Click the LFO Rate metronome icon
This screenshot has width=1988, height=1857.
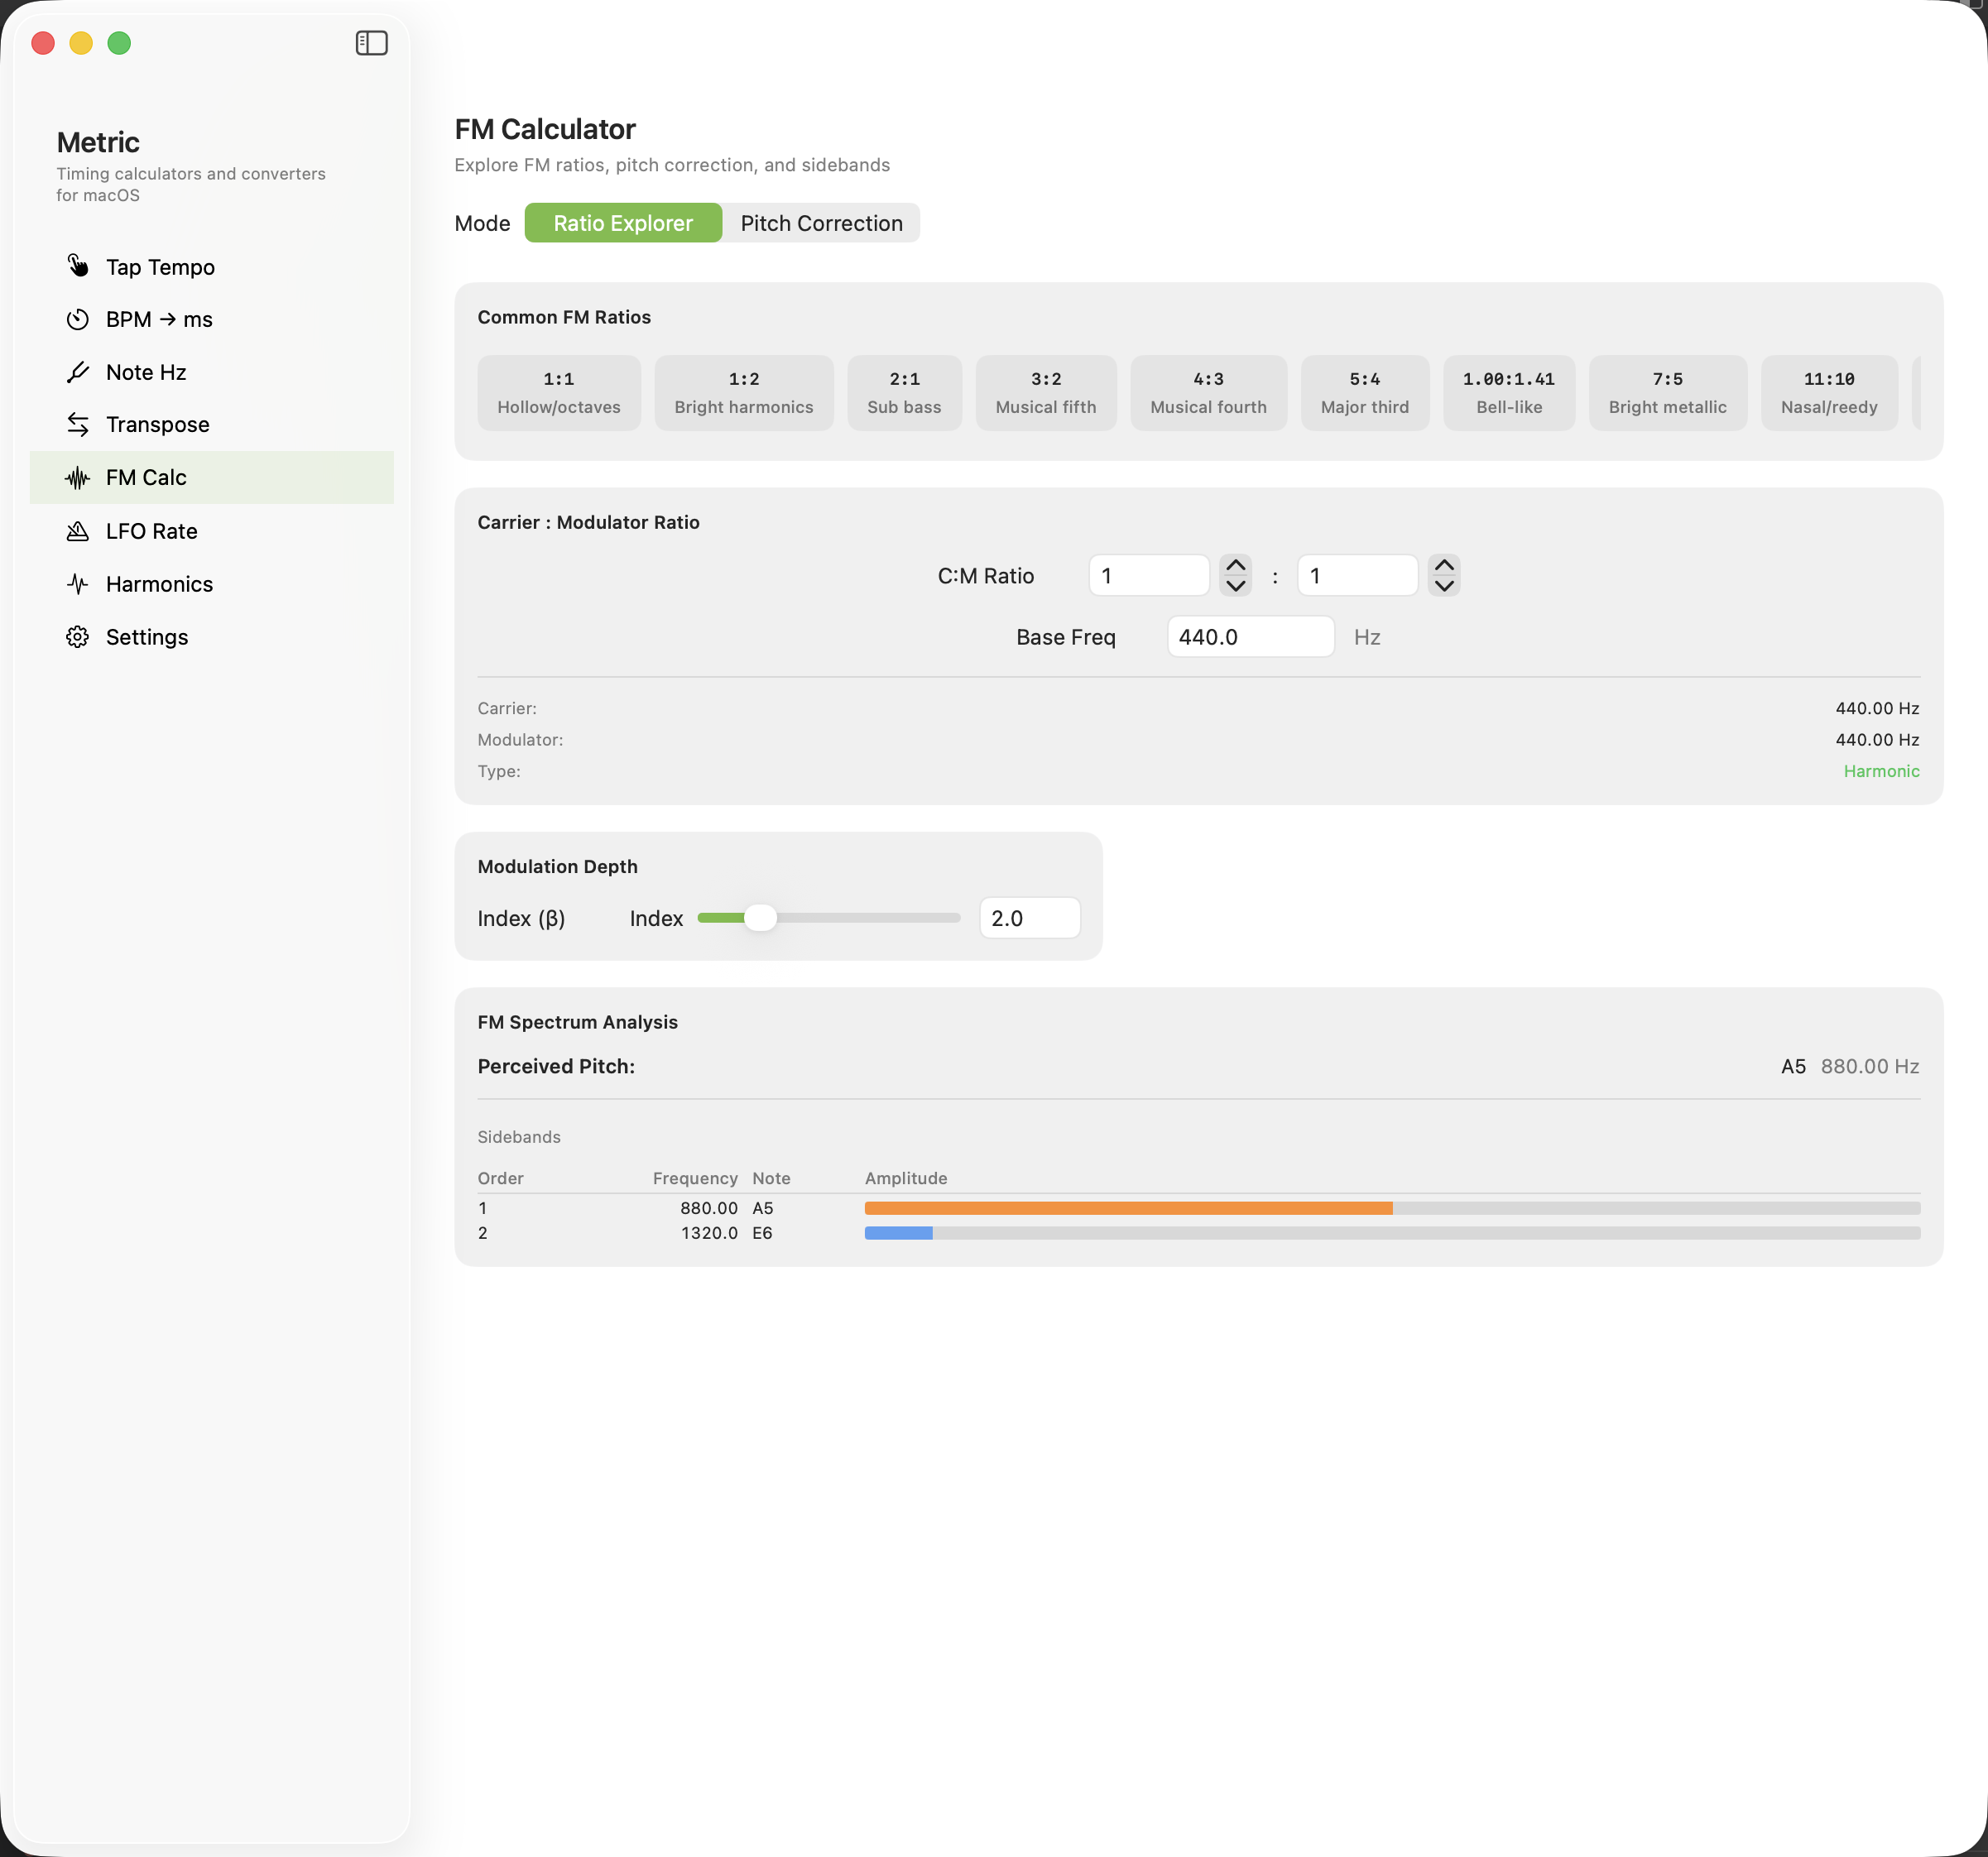77,531
